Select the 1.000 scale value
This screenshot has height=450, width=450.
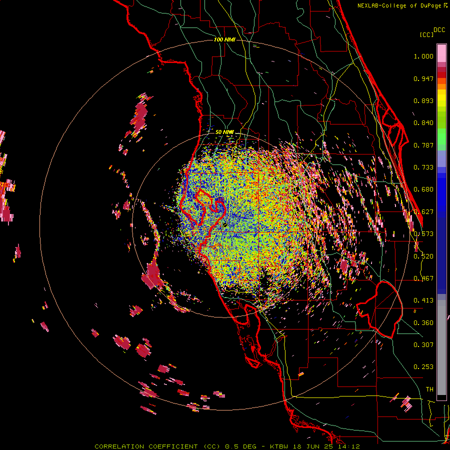coord(423,56)
